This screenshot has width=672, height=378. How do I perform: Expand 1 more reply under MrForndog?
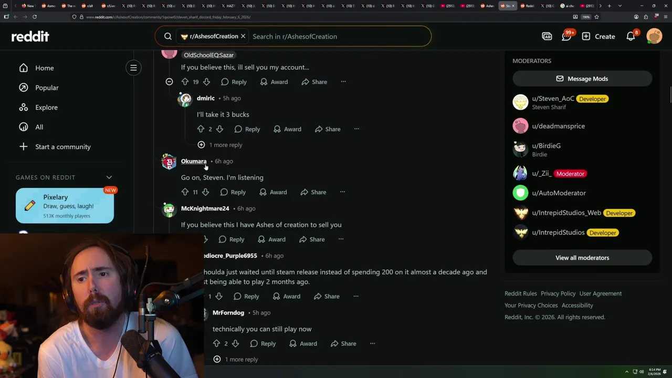coord(236,360)
